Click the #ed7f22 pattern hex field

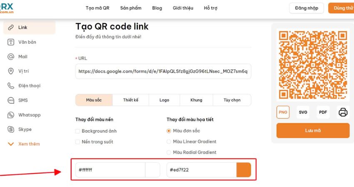pos(202,170)
